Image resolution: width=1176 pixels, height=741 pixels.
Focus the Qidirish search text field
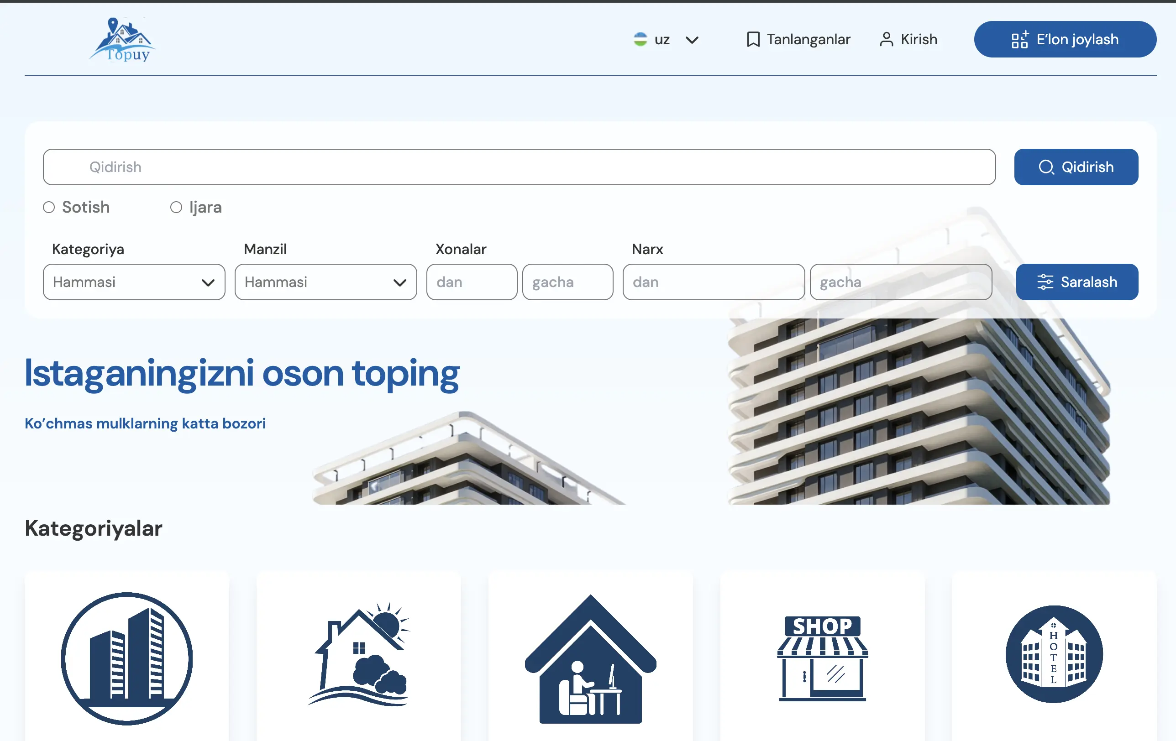pyautogui.click(x=519, y=167)
